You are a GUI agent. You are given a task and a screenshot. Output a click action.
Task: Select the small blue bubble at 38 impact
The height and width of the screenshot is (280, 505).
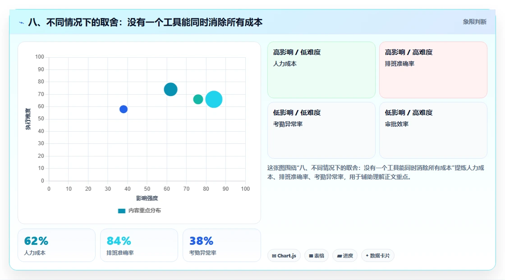tap(124, 109)
